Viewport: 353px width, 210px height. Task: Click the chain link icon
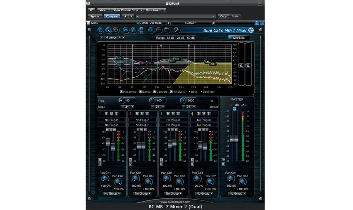click(x=91, y=10)
